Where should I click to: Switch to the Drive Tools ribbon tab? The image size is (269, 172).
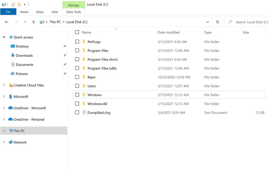(74, 12)
